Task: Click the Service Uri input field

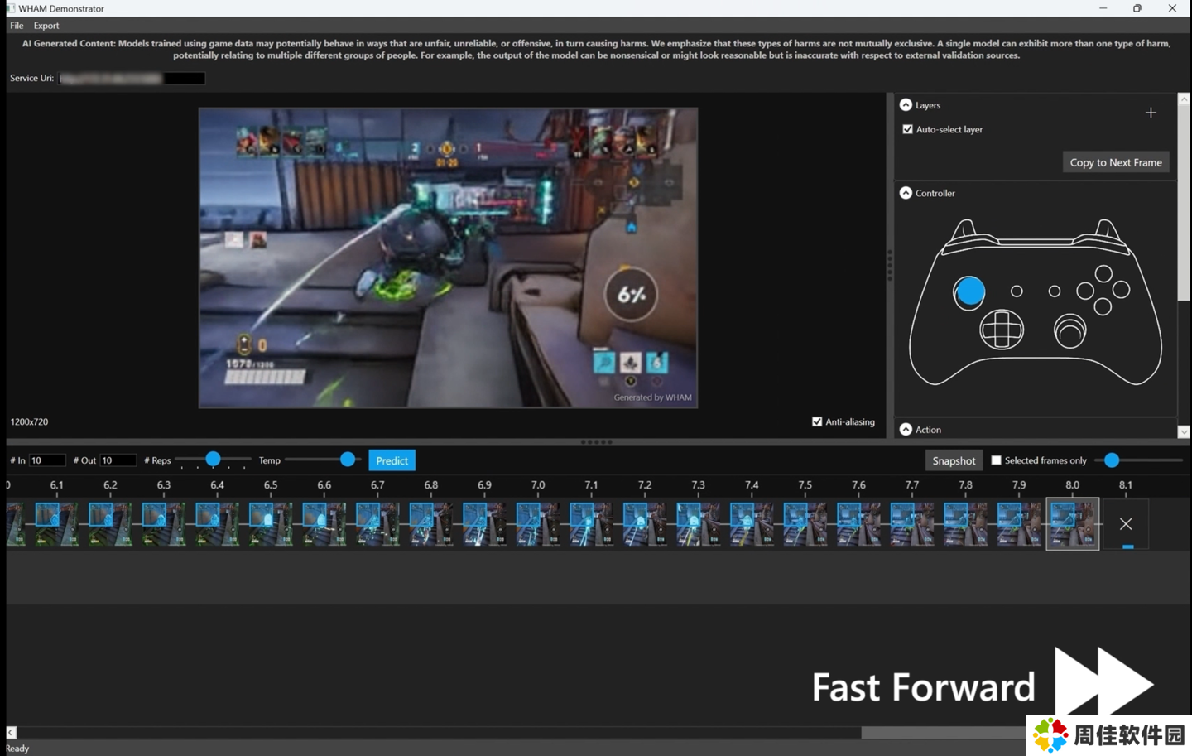Action: pyautogui.click(x=132, y=79)
